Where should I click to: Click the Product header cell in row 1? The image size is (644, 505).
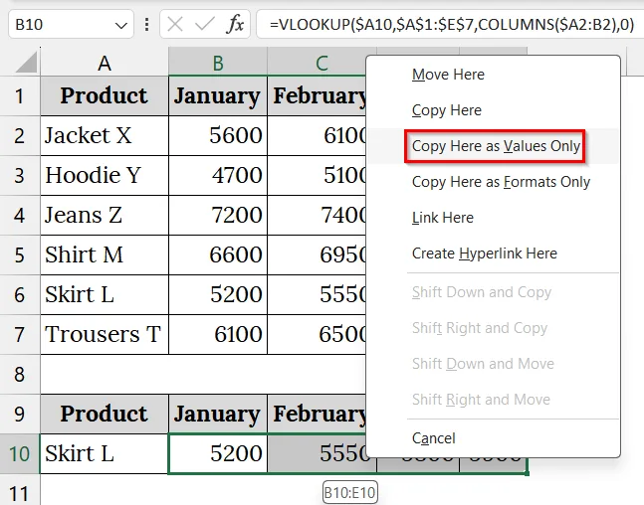105,96
